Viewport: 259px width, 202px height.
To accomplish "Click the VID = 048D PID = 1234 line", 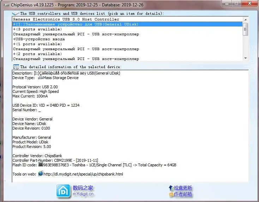I will tap(46, 105).
